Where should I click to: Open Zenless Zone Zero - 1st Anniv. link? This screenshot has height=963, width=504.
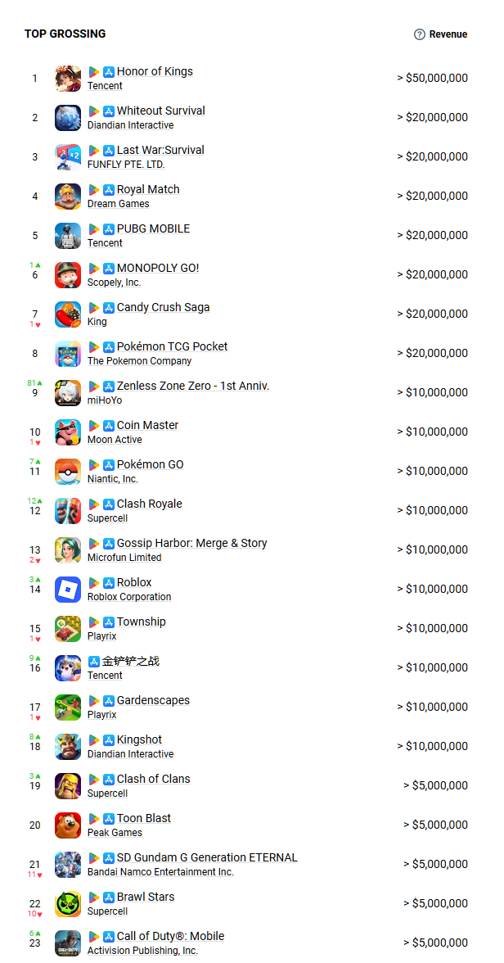193,386
